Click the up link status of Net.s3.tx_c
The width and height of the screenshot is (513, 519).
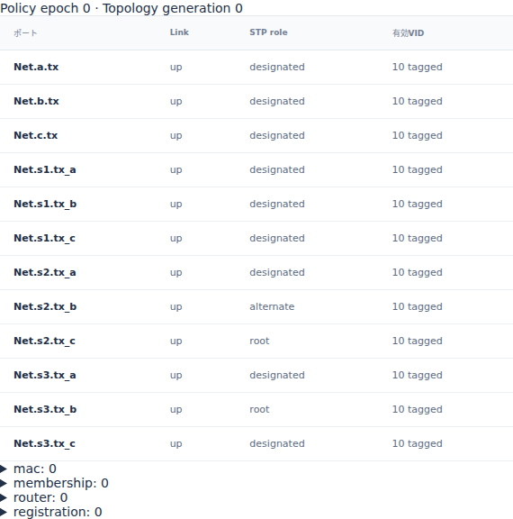[175, 444]
